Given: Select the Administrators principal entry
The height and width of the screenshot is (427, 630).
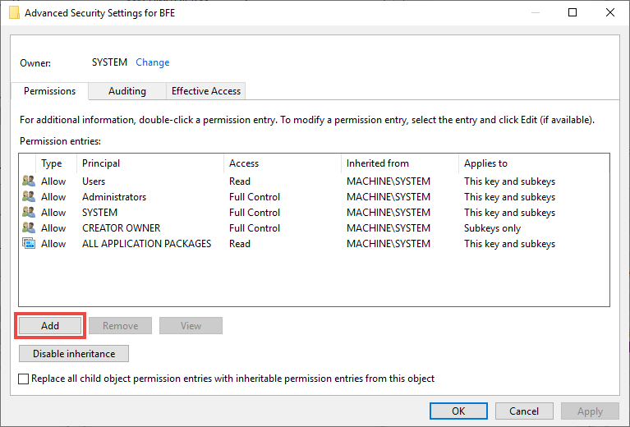Looking at the screenshot, I should pyautogui.click(x=114, y=197).
